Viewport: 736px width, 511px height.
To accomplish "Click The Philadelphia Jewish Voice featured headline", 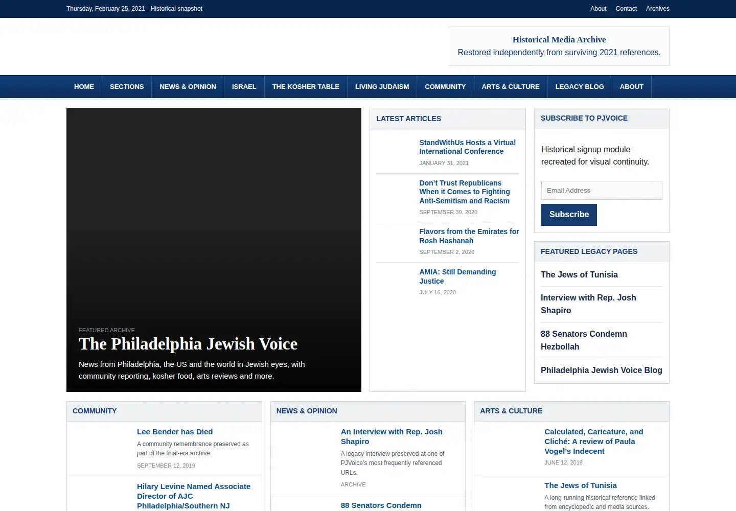I will [x=188, y=344].
